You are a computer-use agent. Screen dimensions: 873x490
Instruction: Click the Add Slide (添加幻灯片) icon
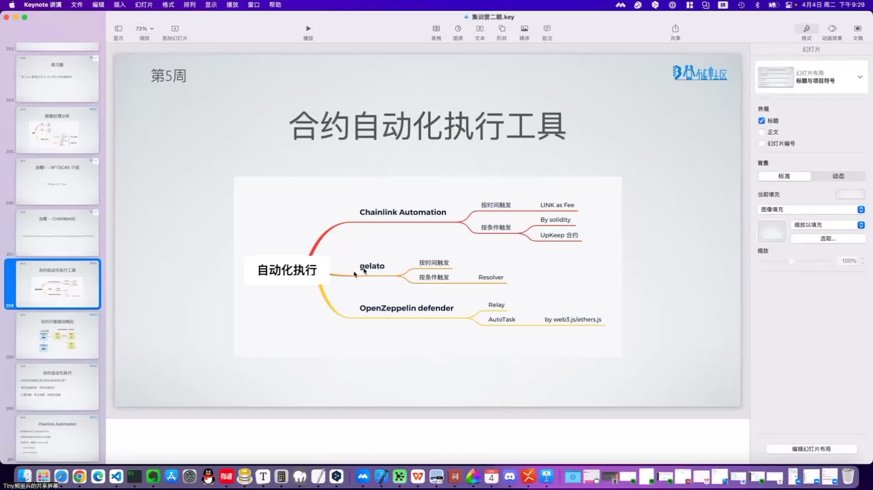[x=175, y=29]
